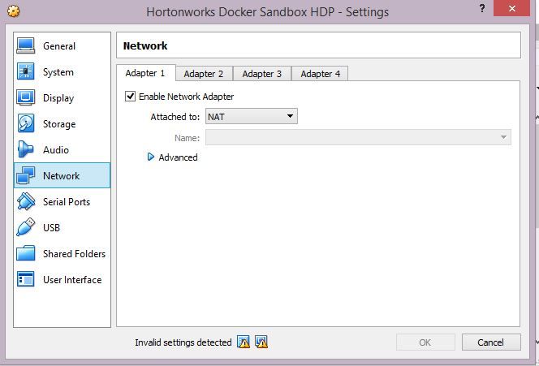Open the Serial Ports settings category
This screenshot has width=539, height=366.
[62, 202]
